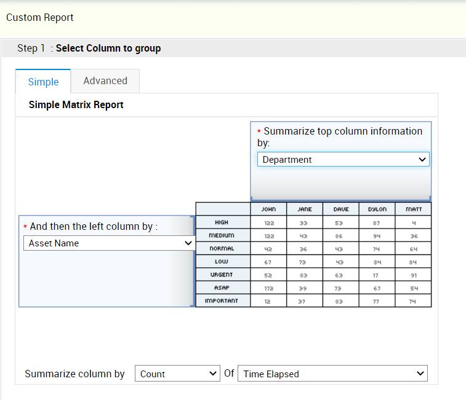Screen dimensions: 466x400
Task: Open the Count summarize dropdown
Action: point(177,374)
